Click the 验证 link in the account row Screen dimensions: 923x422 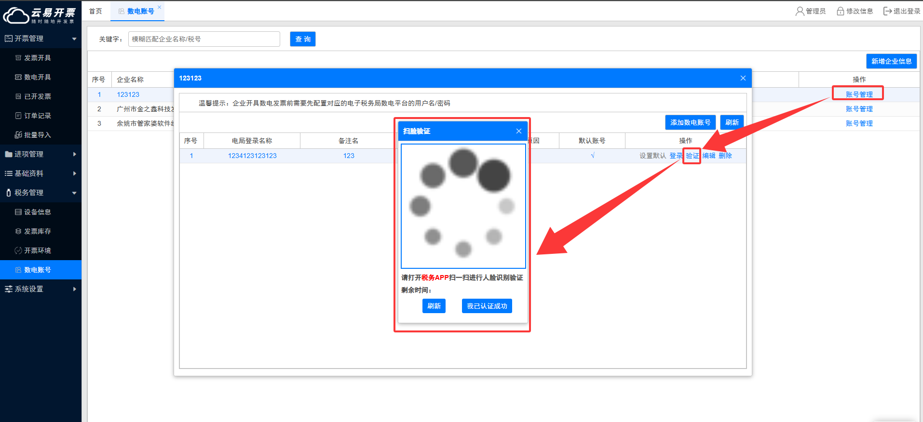[x=692, y=156]
